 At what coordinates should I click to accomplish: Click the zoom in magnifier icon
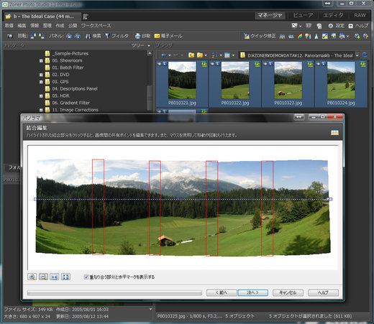pos(32,277)
